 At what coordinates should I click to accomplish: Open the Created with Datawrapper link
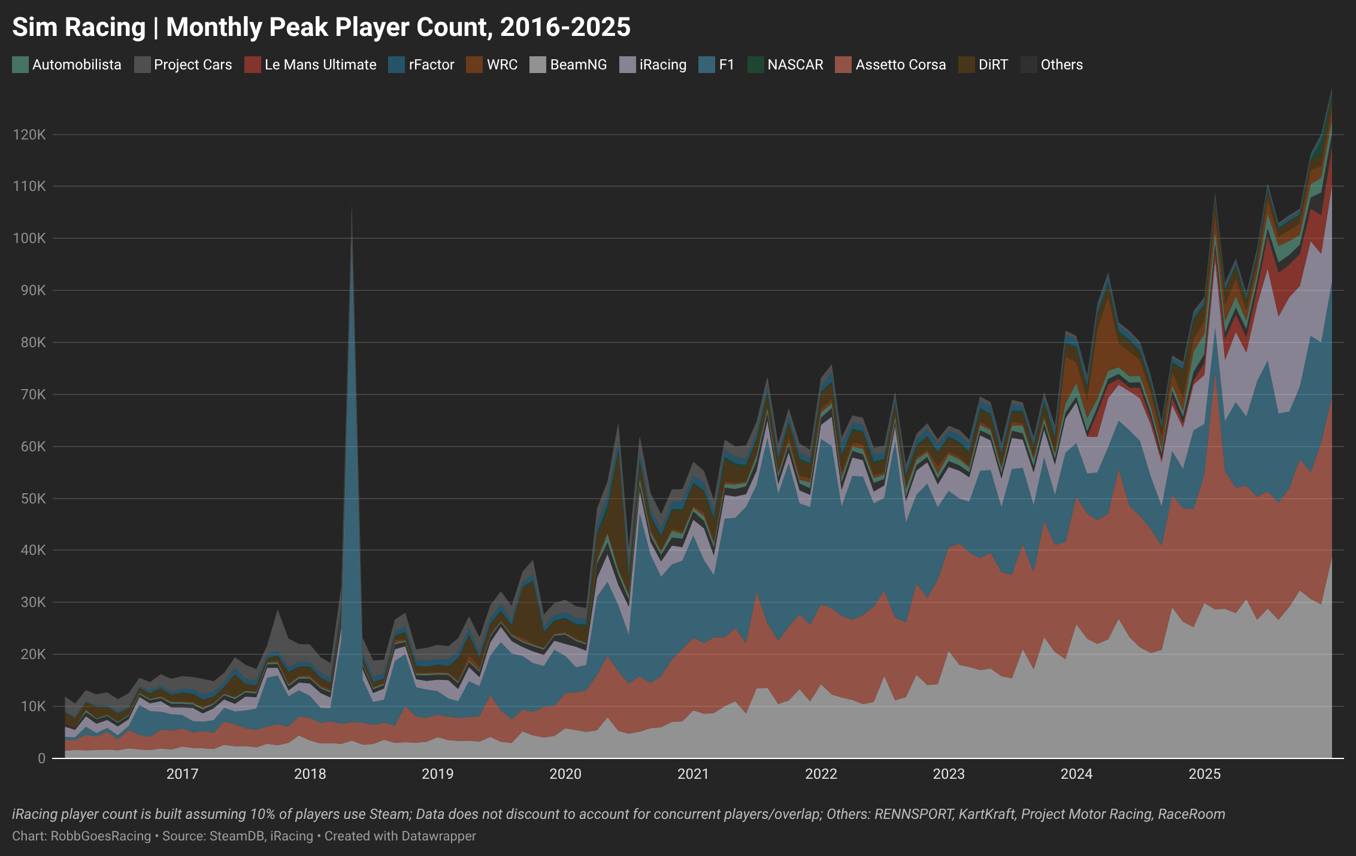pyautogui.click(x=400, y=836)
